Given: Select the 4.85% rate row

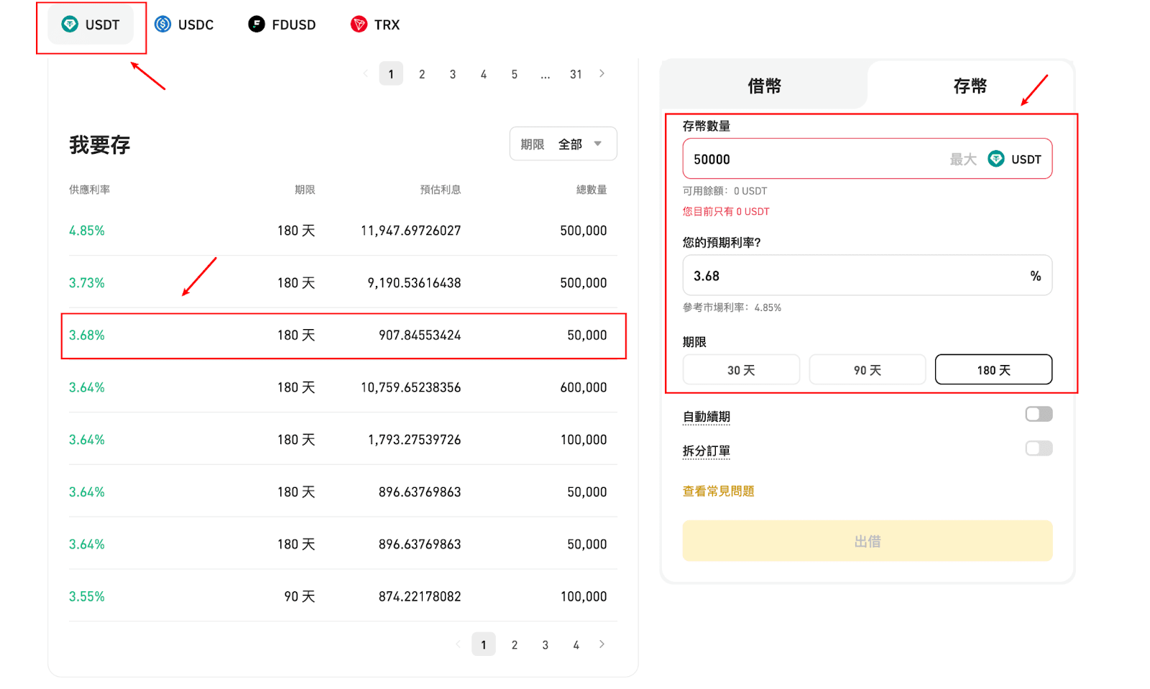Looking at the screenshot, I should (343, 231).
